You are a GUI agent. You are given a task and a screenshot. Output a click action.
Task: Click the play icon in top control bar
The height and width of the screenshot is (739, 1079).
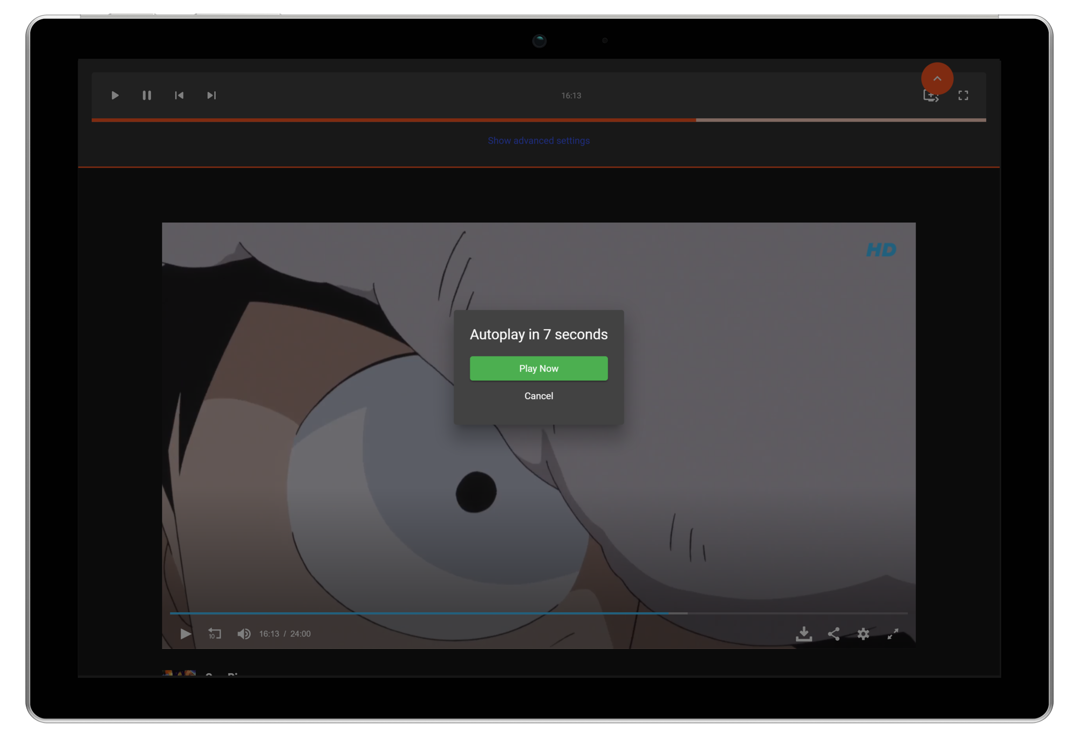pos(115,95)
